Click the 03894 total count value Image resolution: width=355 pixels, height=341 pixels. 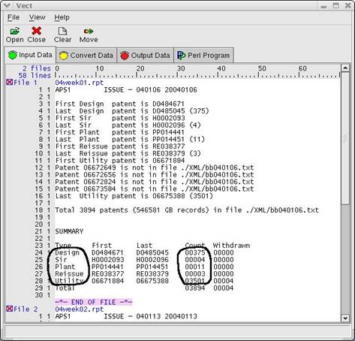(x=195, y=288)
